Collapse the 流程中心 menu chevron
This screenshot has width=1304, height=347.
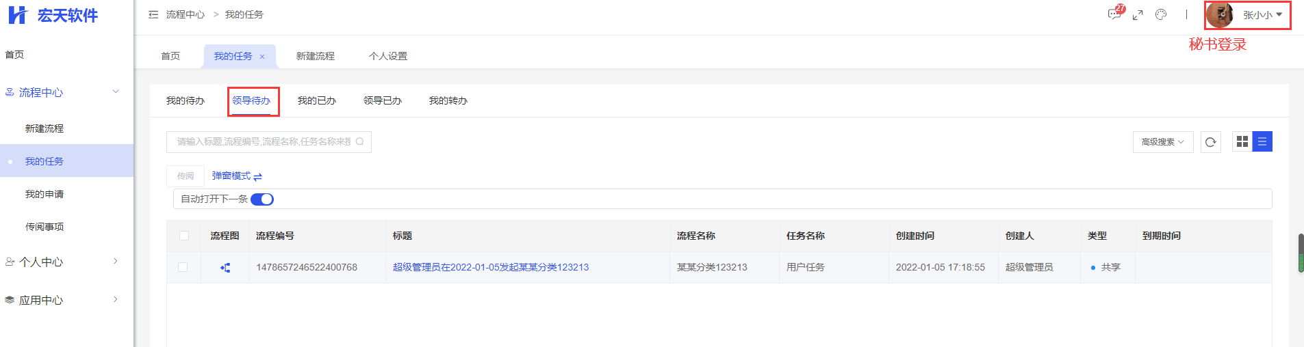[116, 92]
